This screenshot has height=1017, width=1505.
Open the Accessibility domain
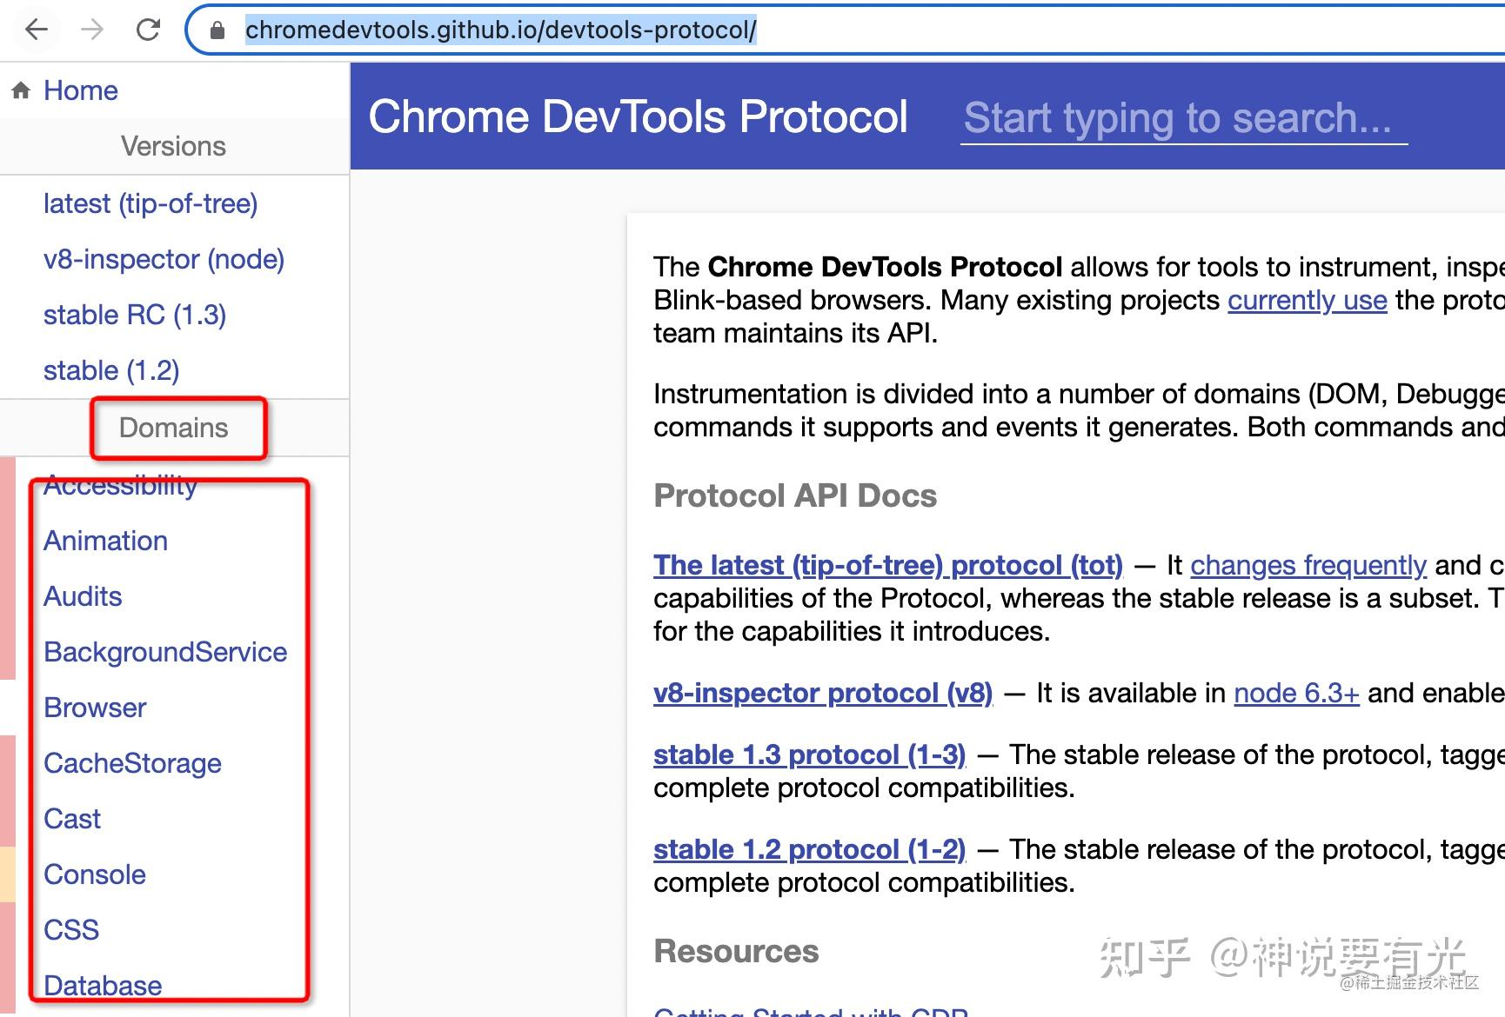coord(120,485)
